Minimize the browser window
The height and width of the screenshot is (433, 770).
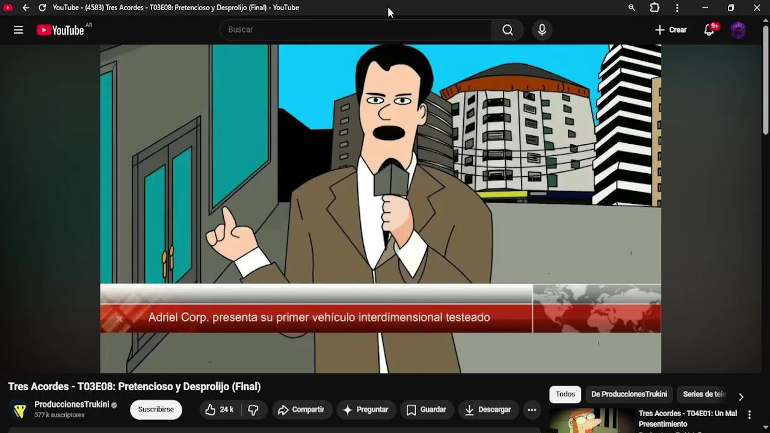pyautogui.click(x=704, y=8)
